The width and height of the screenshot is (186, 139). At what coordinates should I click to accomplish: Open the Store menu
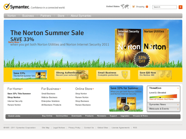[61, 16]
